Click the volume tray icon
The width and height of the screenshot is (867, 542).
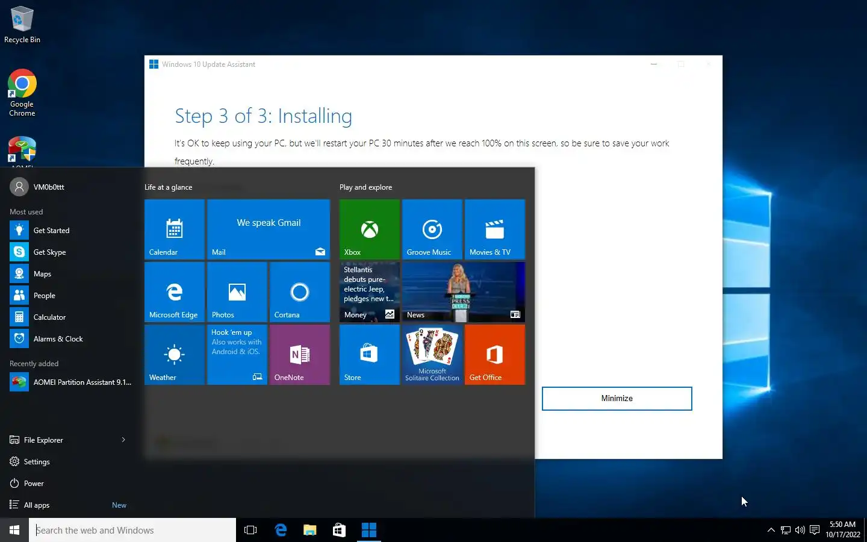(800, 530)
